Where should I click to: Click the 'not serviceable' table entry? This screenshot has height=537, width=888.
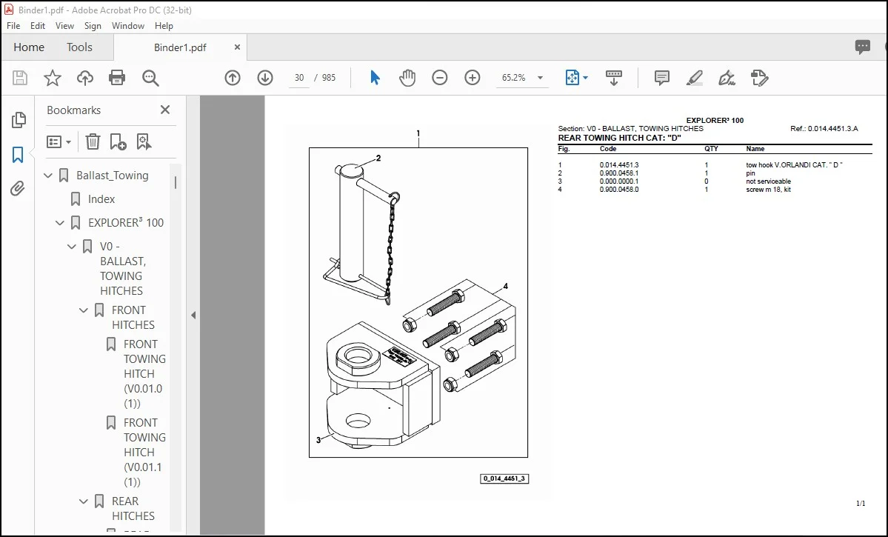point(768,181)
